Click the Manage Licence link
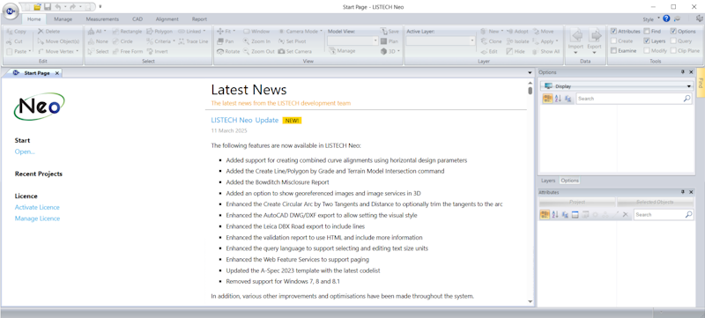This screenshot has height=318, width=705. (x=37, y=218)
